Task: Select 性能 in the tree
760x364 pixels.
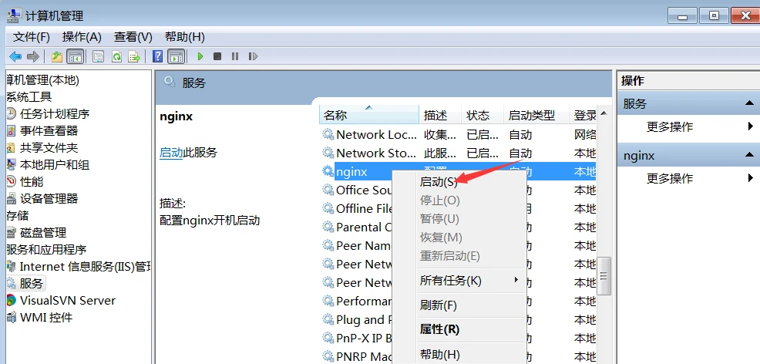Action: click(x=32, y=182)
